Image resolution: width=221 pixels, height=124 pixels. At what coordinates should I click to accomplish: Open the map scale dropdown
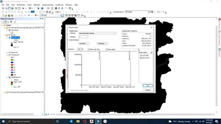59,15
